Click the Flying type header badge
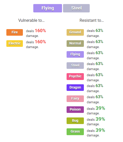This screenshot has height=142, width=123. pos(48,8)
